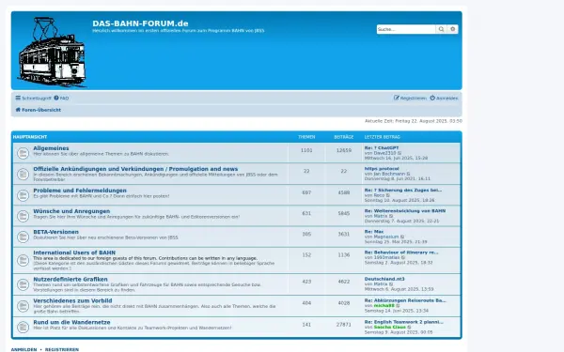
Task: Click the Rund um die Wandernetze forum icon
Action: tap(23, 328)
